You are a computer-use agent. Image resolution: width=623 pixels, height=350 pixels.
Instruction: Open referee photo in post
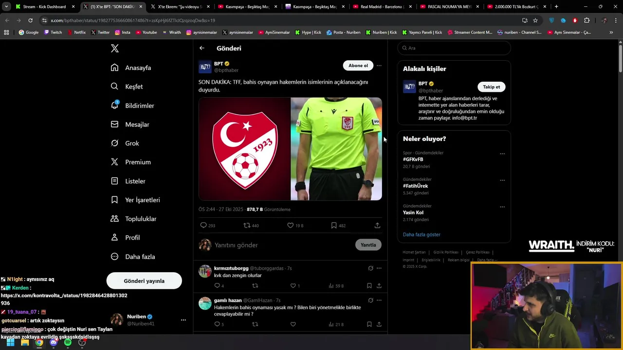click(336, 149)
